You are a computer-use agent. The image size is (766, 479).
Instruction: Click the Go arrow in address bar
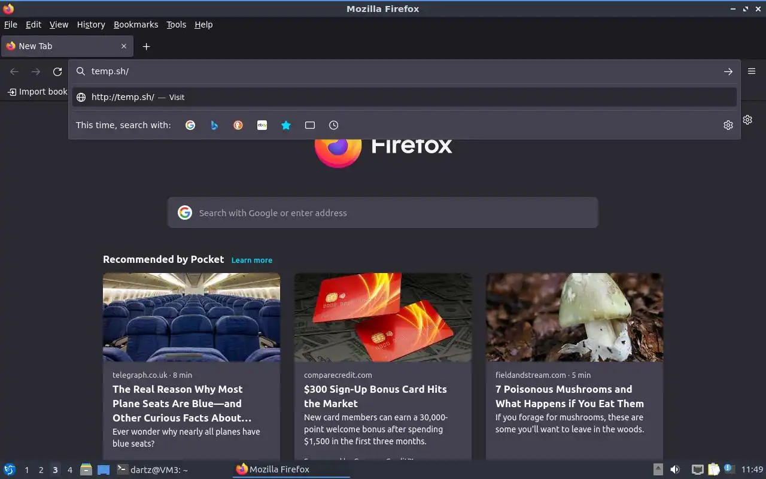click(x=728, y=71)
